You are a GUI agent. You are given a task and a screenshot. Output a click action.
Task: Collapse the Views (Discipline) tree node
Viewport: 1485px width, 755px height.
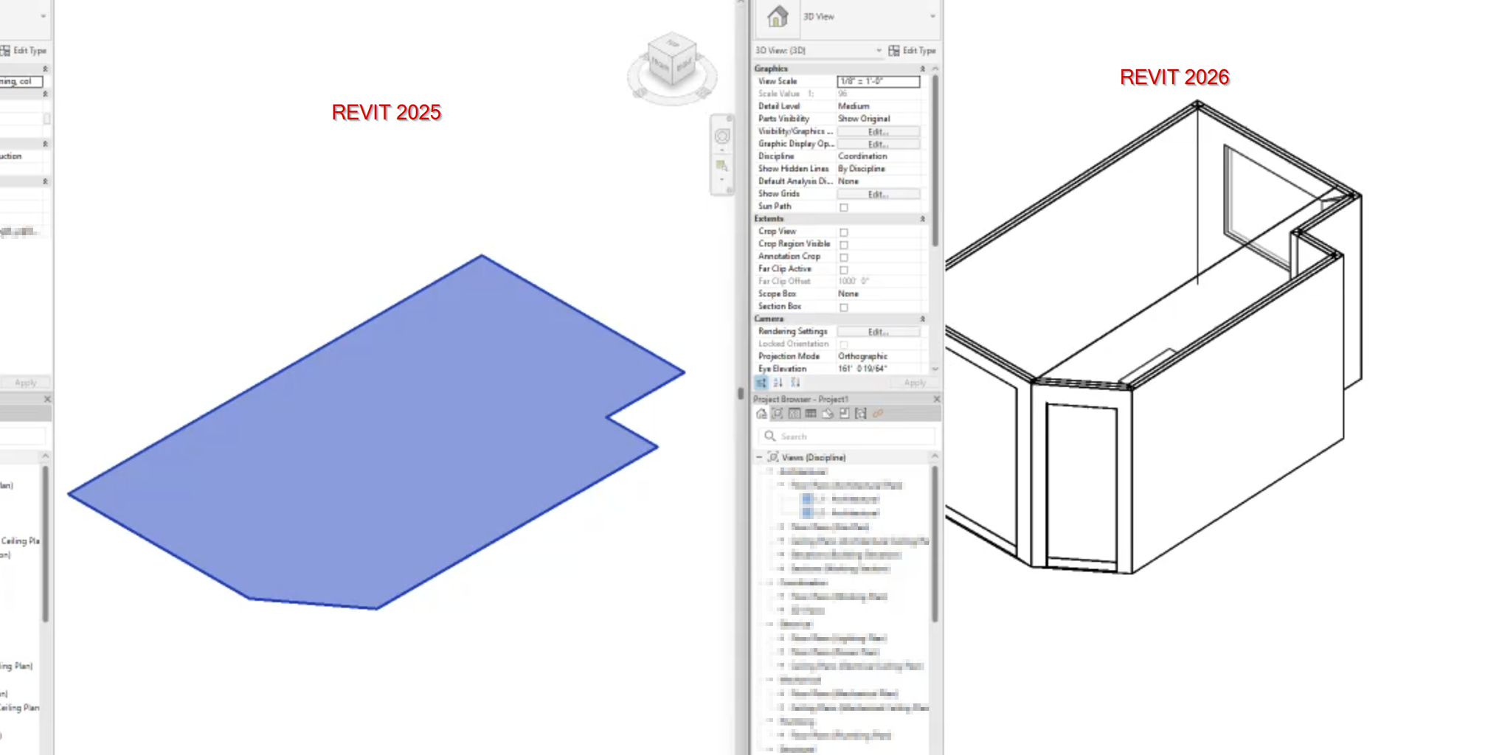coord(759,457)
